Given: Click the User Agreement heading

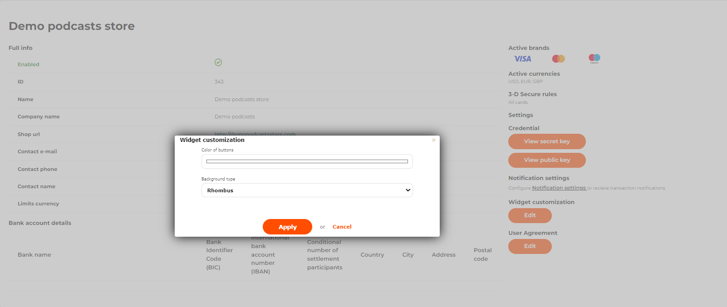Looking at the screenshot, I should [533, 233].
